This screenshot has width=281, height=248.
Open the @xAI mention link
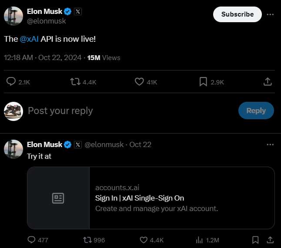[29, 39]
